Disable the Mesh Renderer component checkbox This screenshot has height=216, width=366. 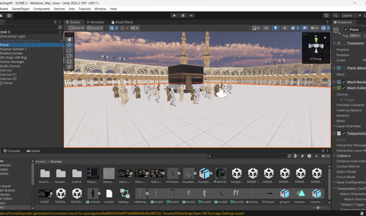(x=344, y=82)
